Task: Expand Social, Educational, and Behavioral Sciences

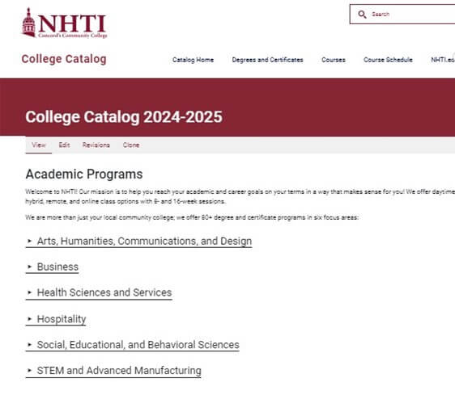Action: pos(133,345)
